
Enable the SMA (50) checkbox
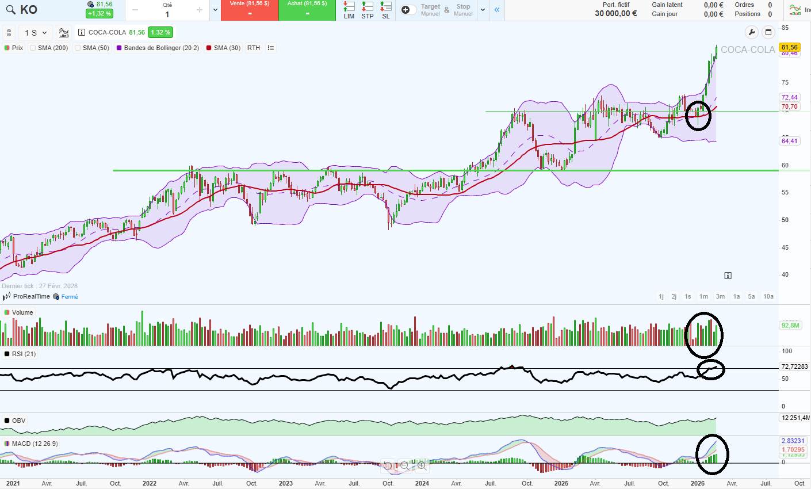coord(78,48)
